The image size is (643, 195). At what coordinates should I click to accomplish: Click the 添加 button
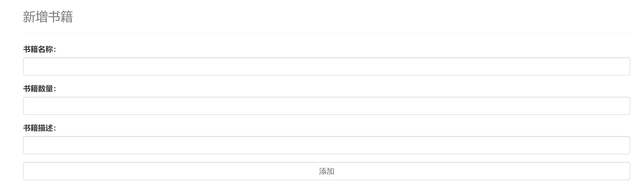pyautogui.click(x=326, y=171)
